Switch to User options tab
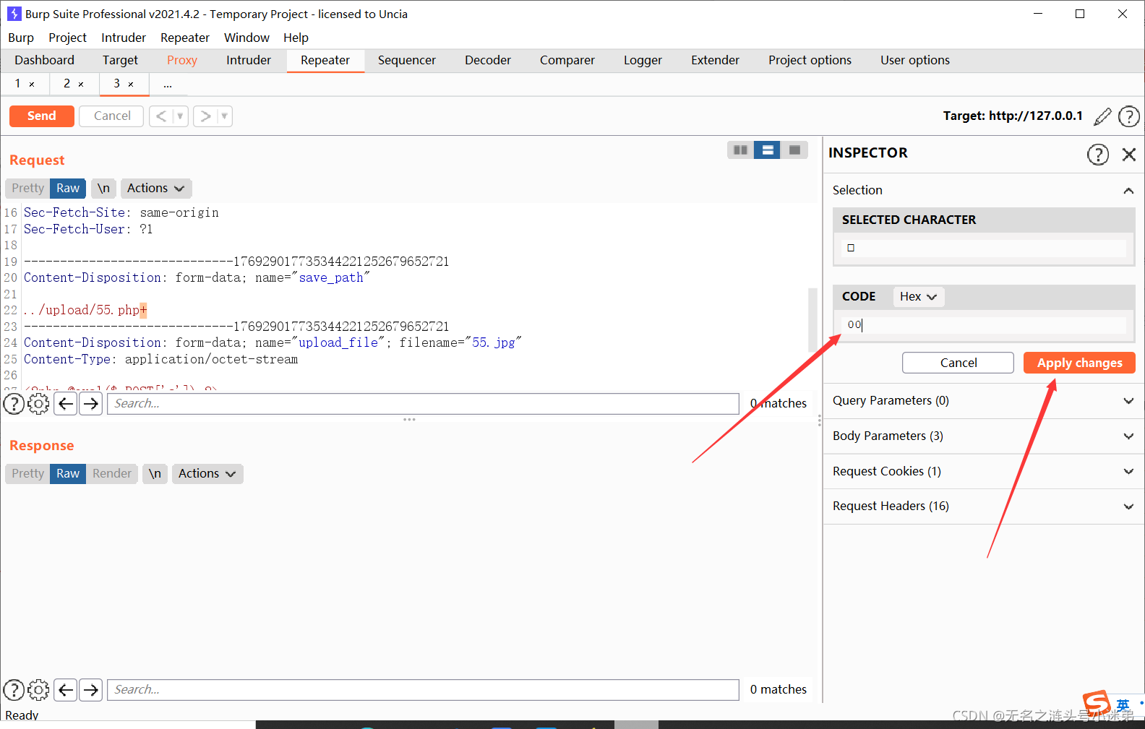 tap(915, 60)
